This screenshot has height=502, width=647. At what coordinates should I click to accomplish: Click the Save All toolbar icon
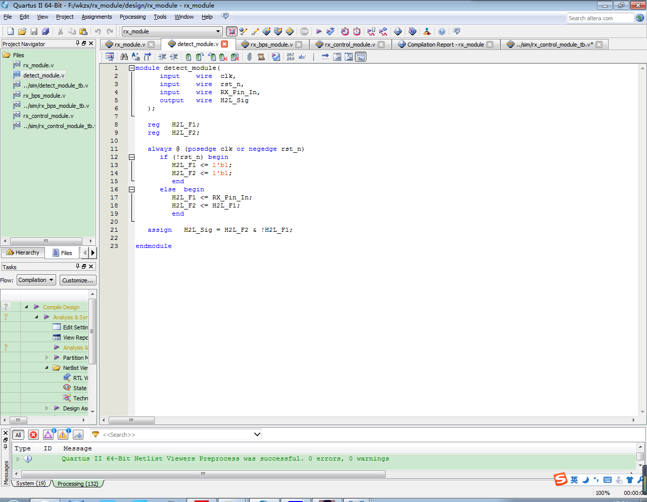point(45,31)
